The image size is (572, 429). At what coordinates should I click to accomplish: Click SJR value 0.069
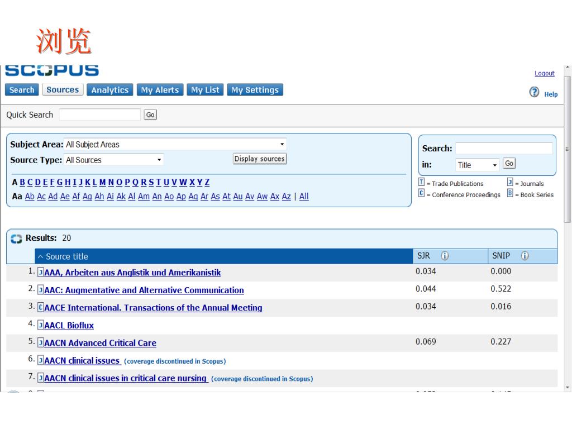pyautogui.click(x=426, y=342)
